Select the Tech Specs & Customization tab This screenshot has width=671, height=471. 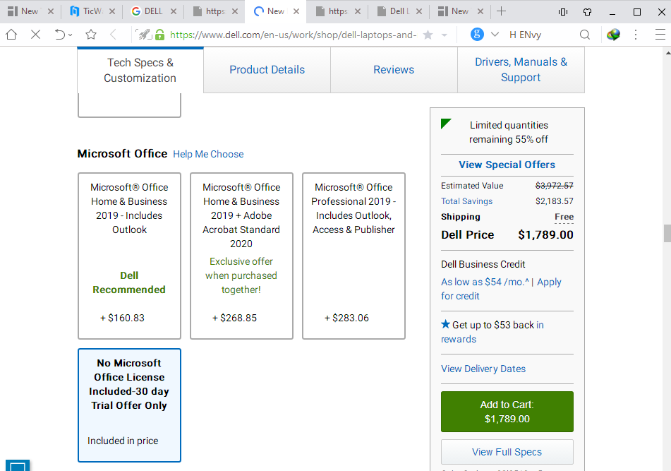[x=140, y=70]
